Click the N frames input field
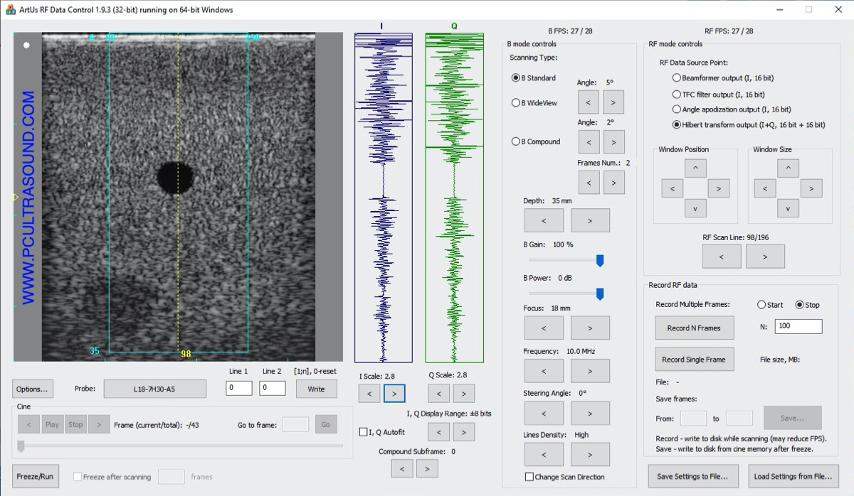The height and width of the screenshot is (496, 854). (x=798, y=326)
